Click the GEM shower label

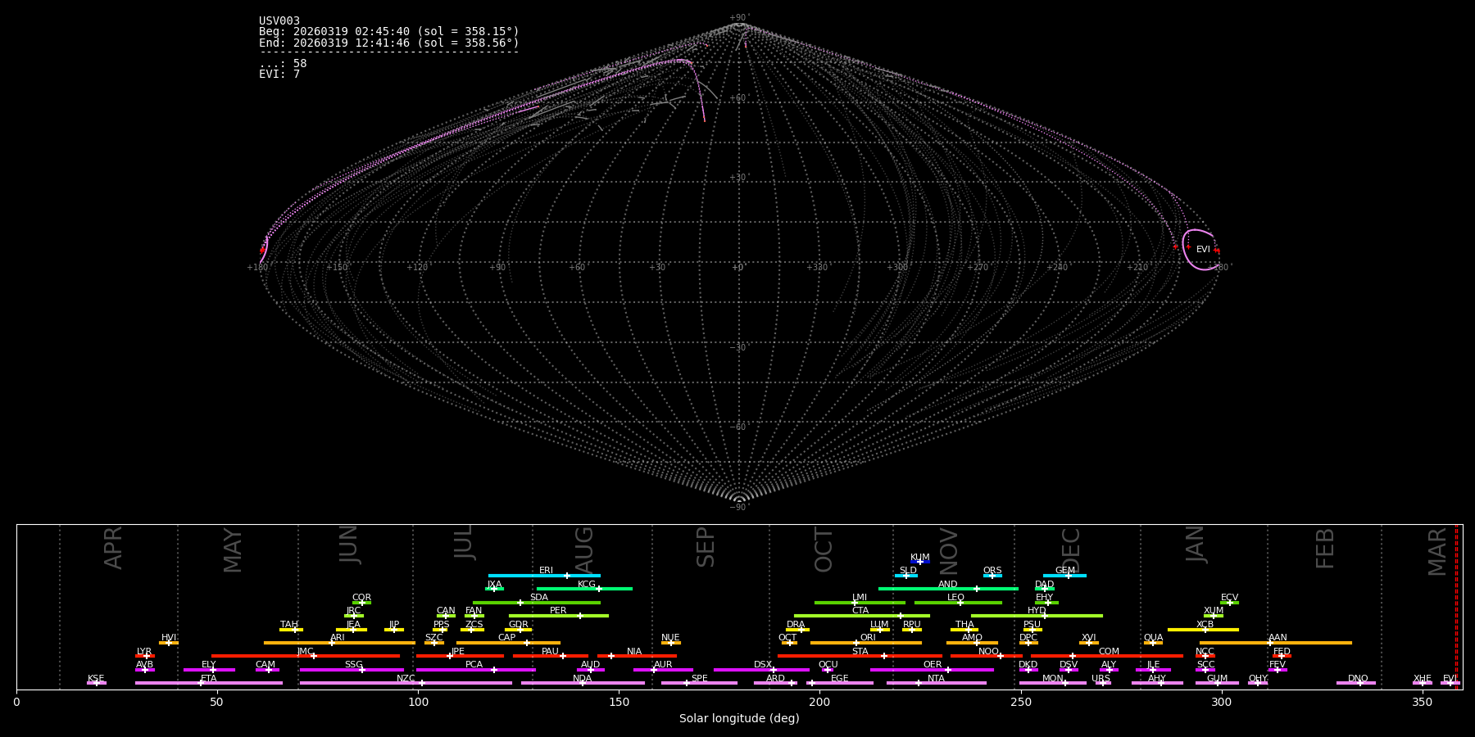point(1064,571)
